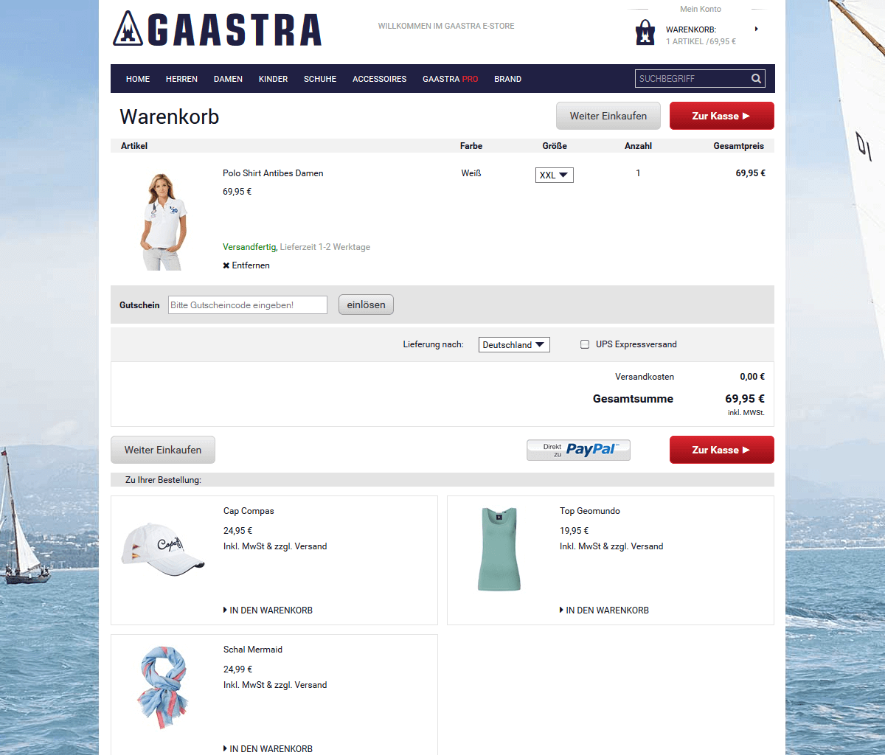Open the XXL size dropdown
Viewport: 885px width, 755px height.
click(554, 175)
